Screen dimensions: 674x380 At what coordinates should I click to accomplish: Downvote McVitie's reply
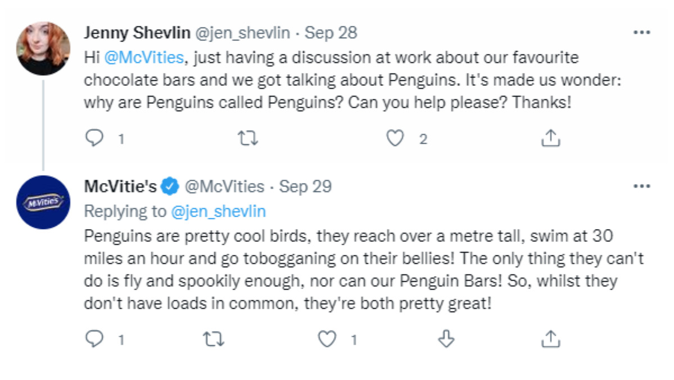click(446, 338)
